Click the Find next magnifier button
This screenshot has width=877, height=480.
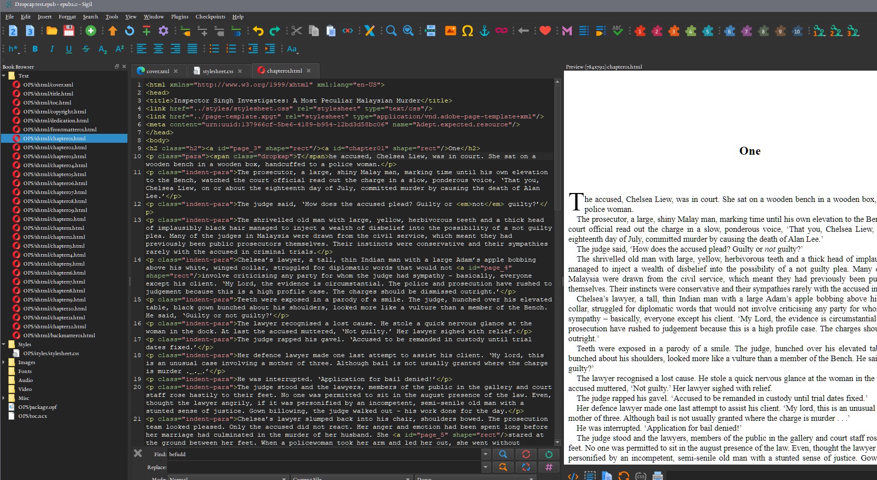(503, 454)
